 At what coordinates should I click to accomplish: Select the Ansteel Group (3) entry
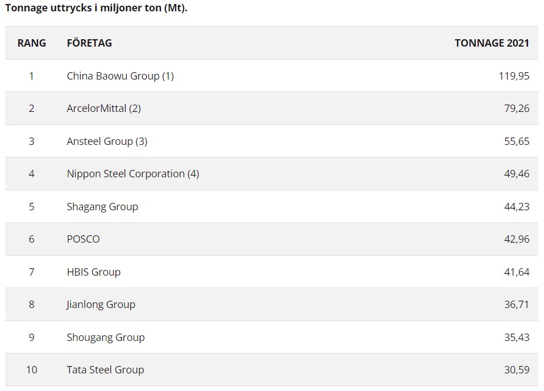tap(107, 141)
